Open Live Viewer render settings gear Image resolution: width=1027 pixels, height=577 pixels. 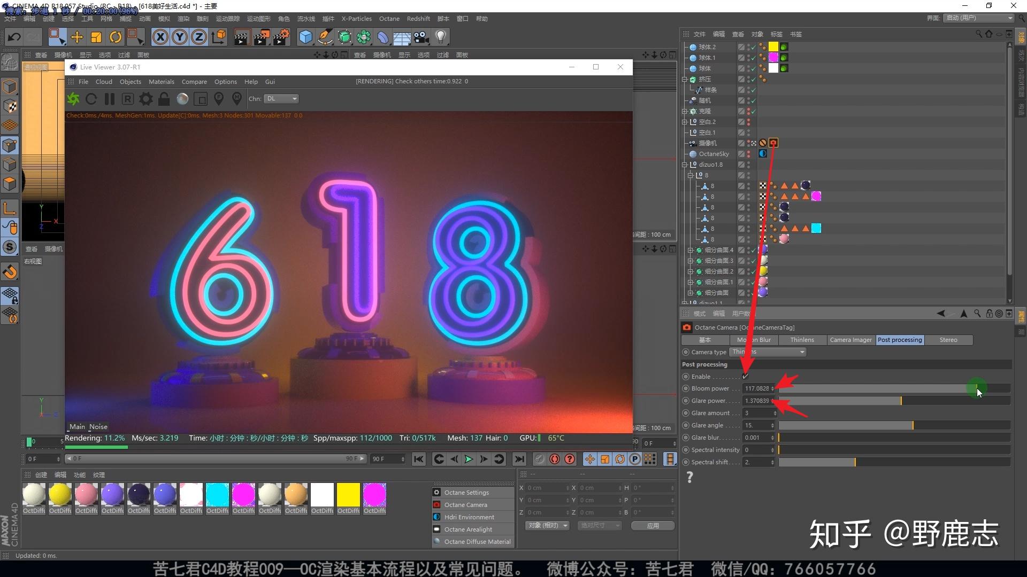[x=145, y=99]
